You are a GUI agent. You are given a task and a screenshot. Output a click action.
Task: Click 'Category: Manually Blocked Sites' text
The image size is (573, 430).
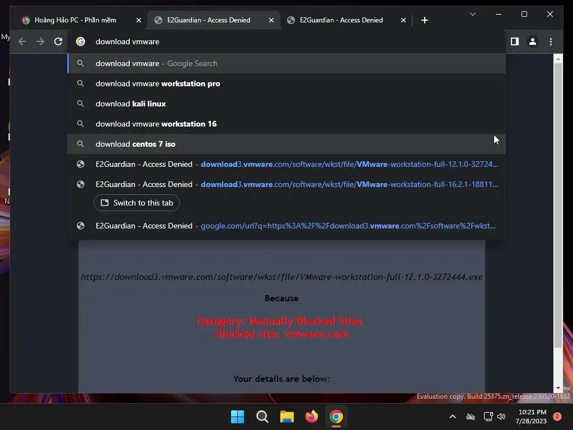tap(280, 321)
